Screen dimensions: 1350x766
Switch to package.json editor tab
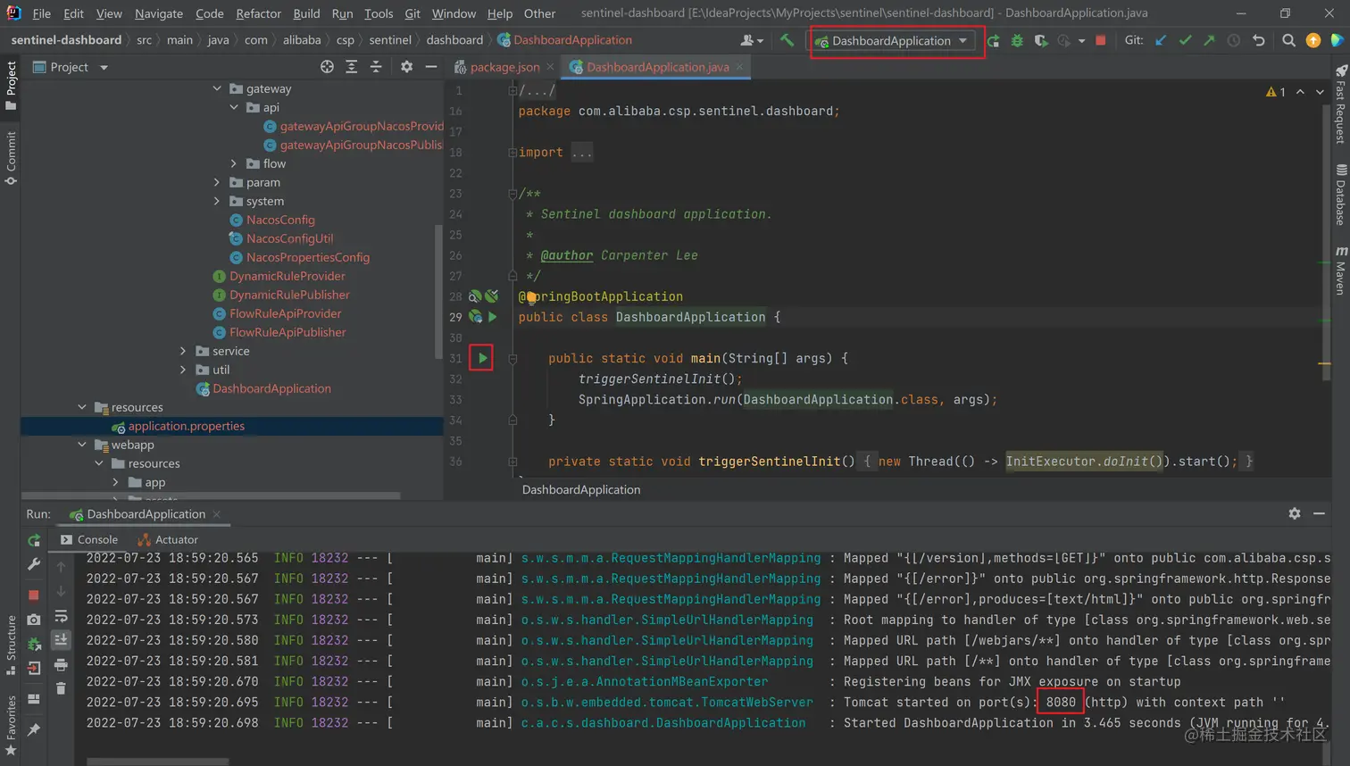tap(504, 67)
